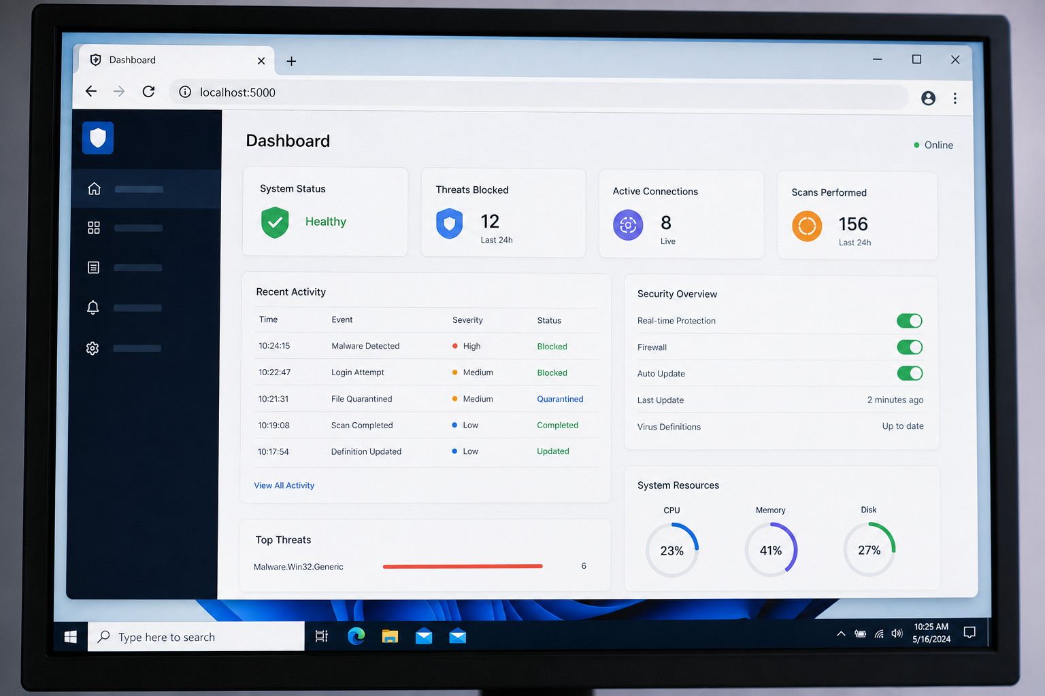Click the blue Threats Blocked shield icon
The height and width of the screenshot is (696, 1045).
pos(449,224)
